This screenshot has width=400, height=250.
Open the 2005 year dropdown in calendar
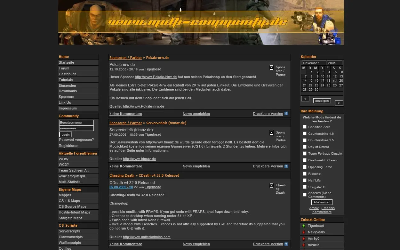pyautogui.click(x=334, y=63)
